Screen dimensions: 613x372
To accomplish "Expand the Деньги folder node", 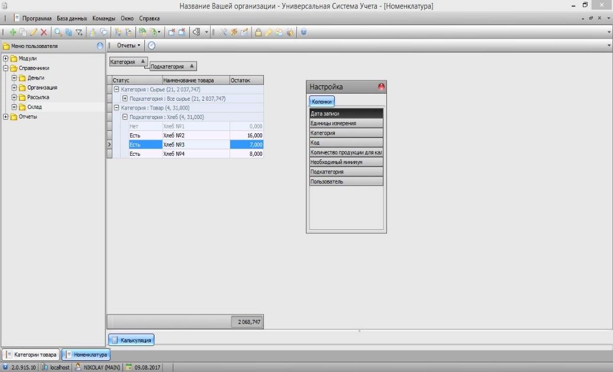I will pos(14,78).
